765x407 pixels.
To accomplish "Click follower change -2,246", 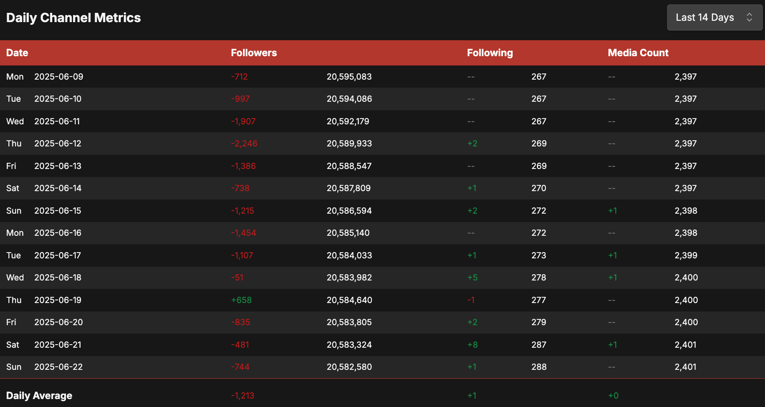I will click(x=244, y=144).
